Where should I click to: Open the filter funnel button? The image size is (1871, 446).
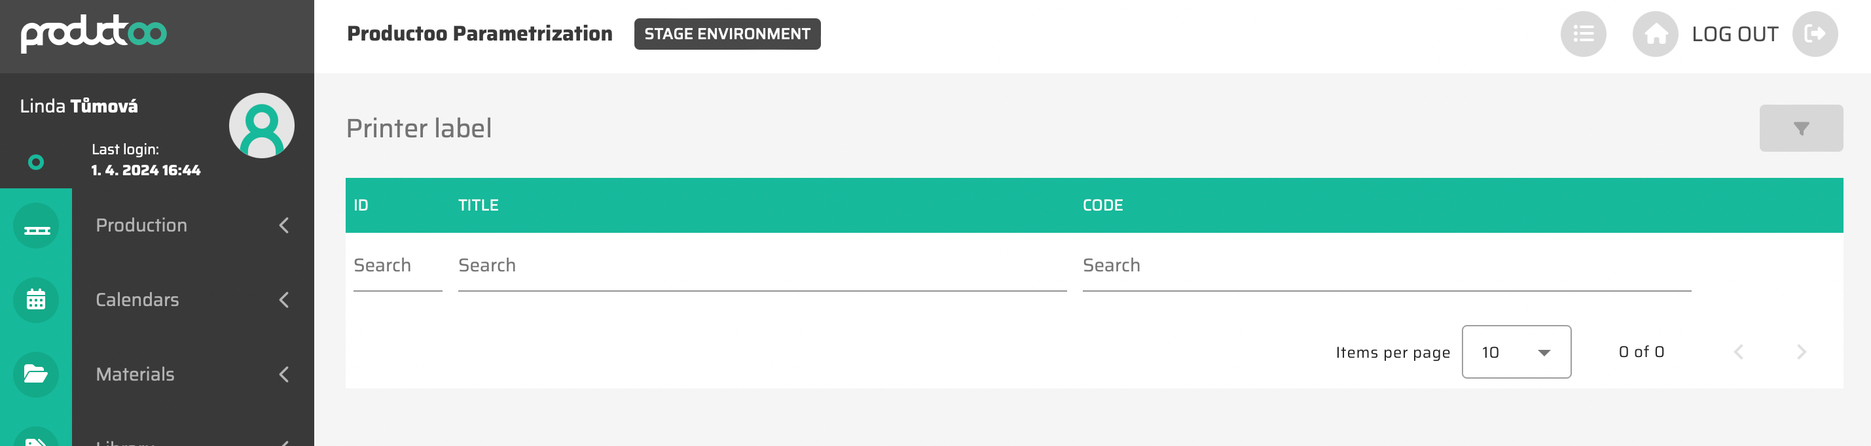point(1800,128)
